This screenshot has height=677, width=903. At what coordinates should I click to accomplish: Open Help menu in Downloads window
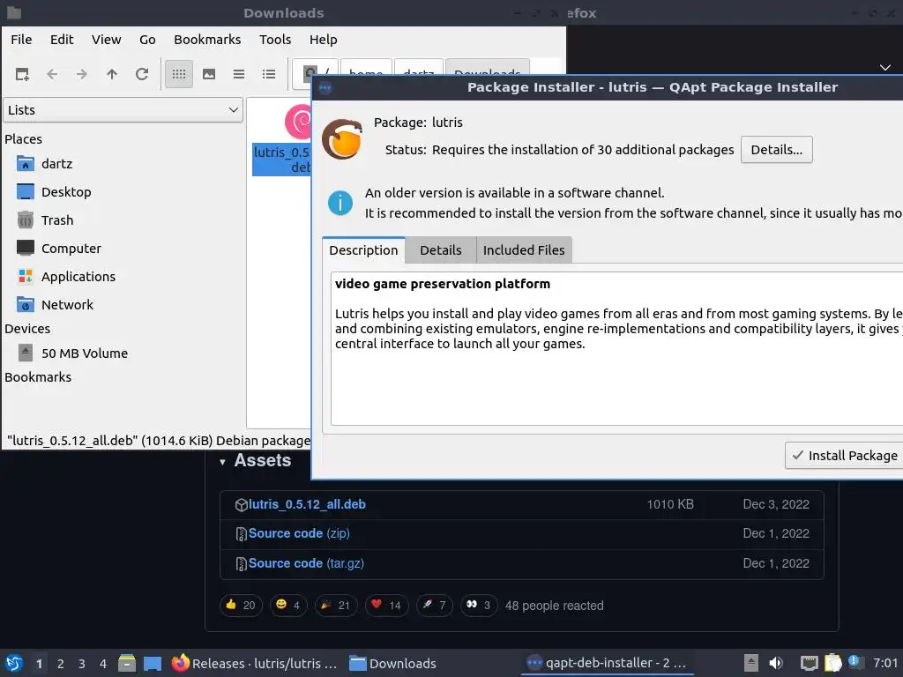click(323, 40)
